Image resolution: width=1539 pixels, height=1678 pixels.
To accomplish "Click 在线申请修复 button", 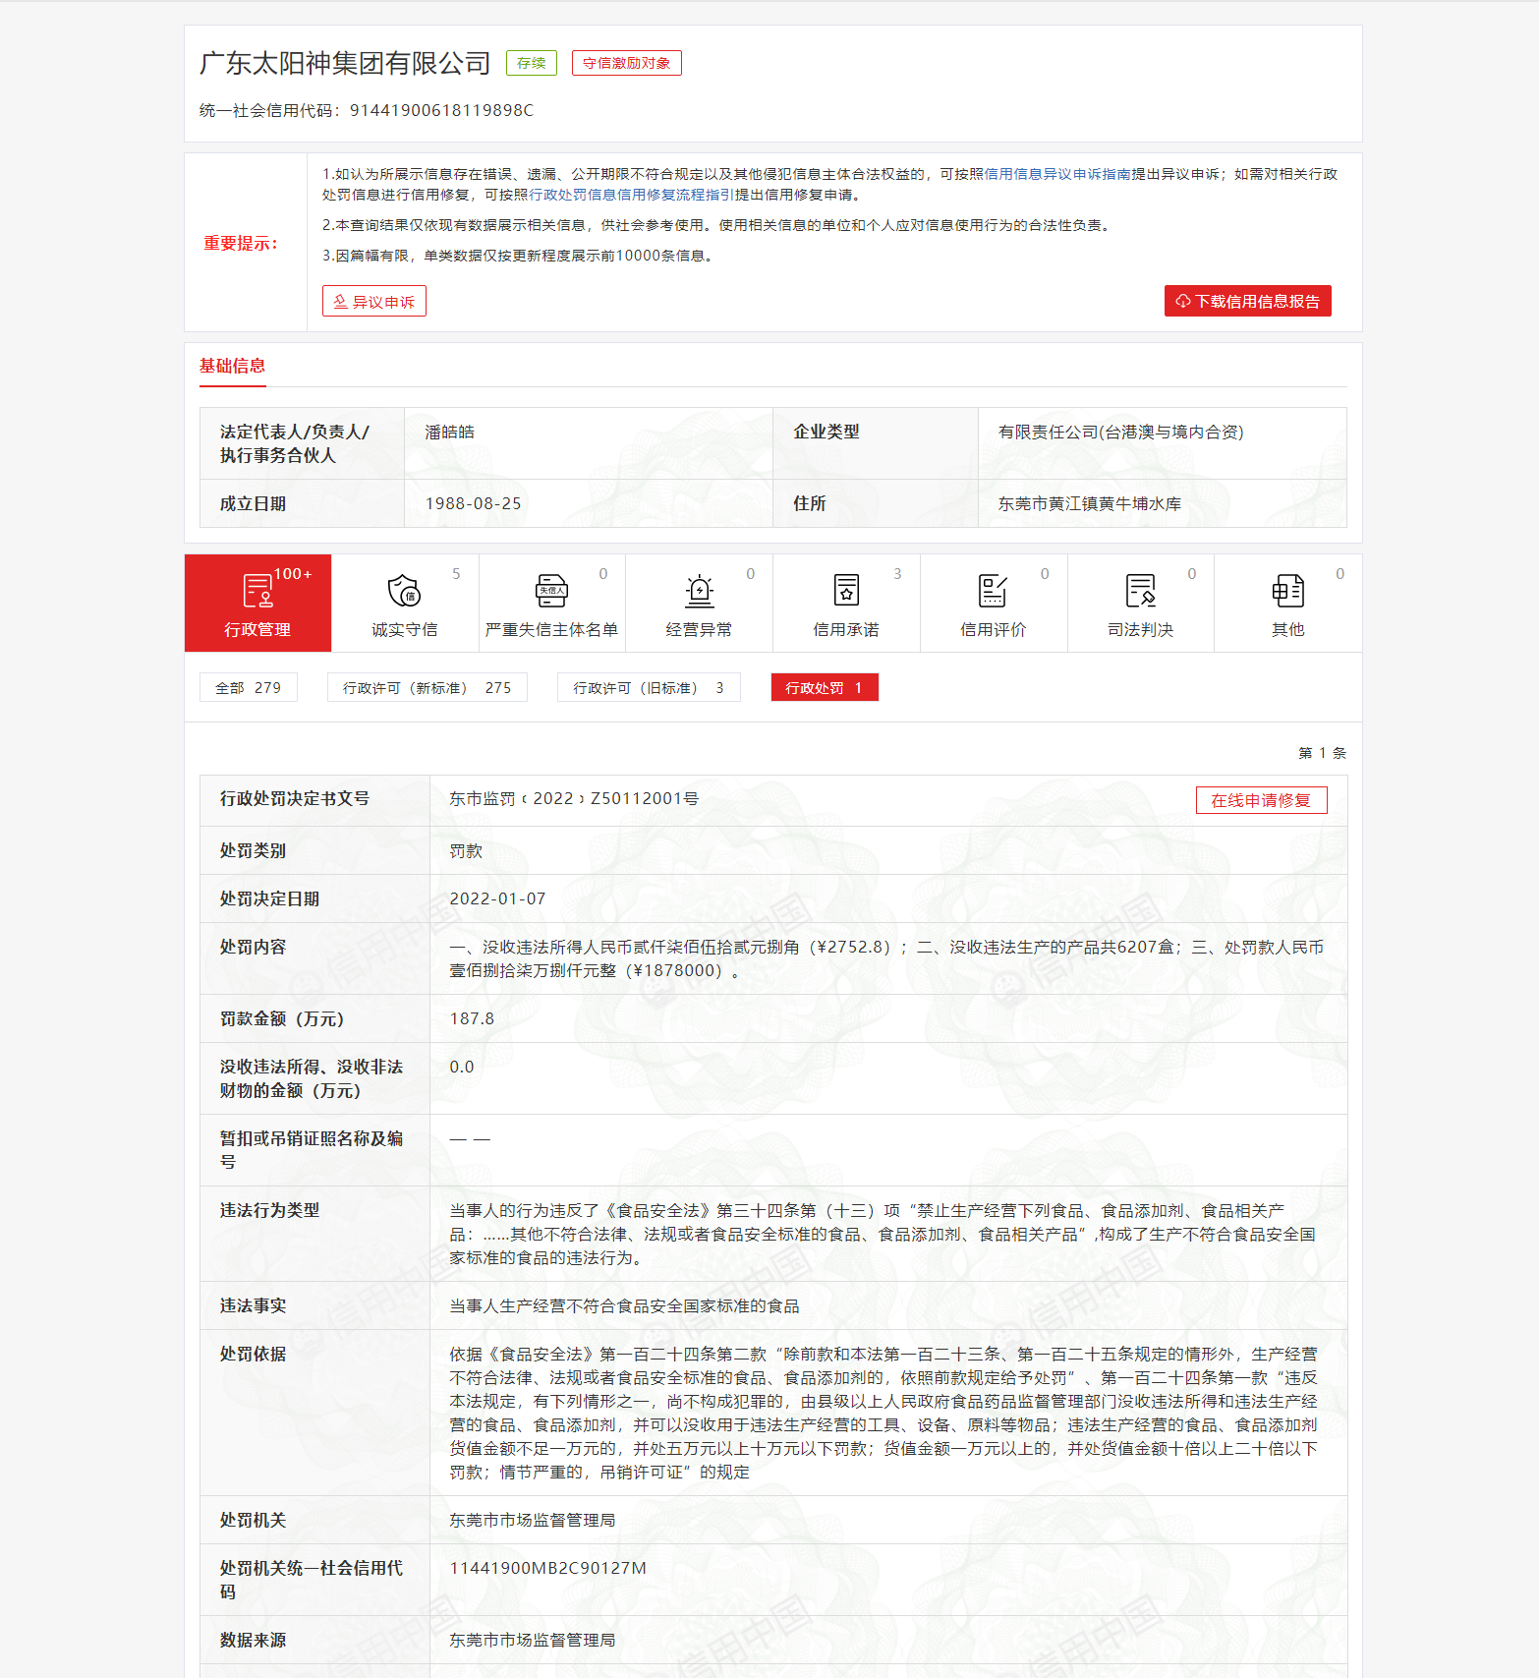I will [1261, 800].
